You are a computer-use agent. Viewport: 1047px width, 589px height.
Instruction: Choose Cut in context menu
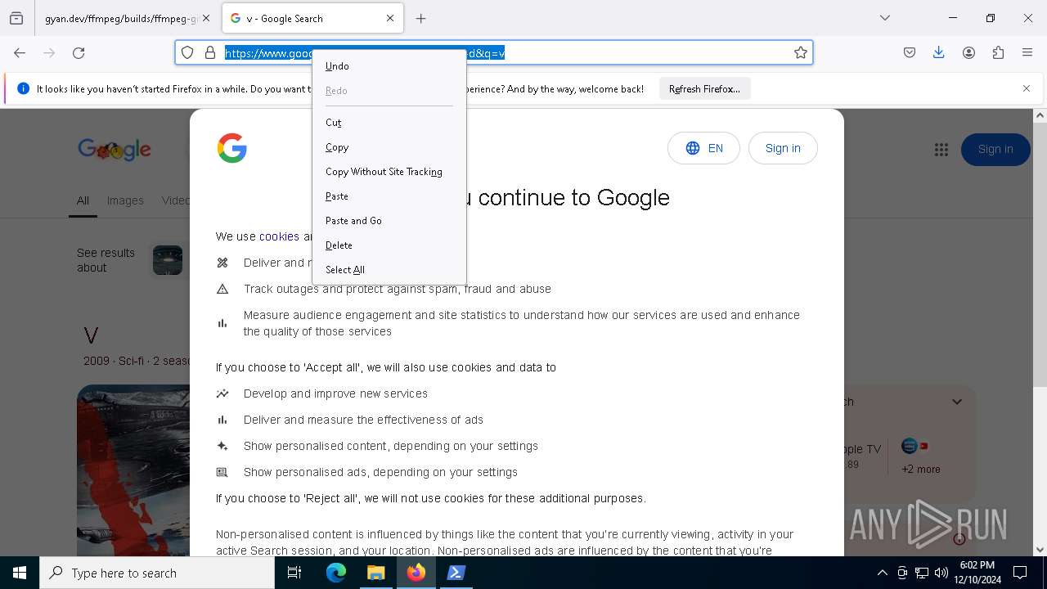389,123
